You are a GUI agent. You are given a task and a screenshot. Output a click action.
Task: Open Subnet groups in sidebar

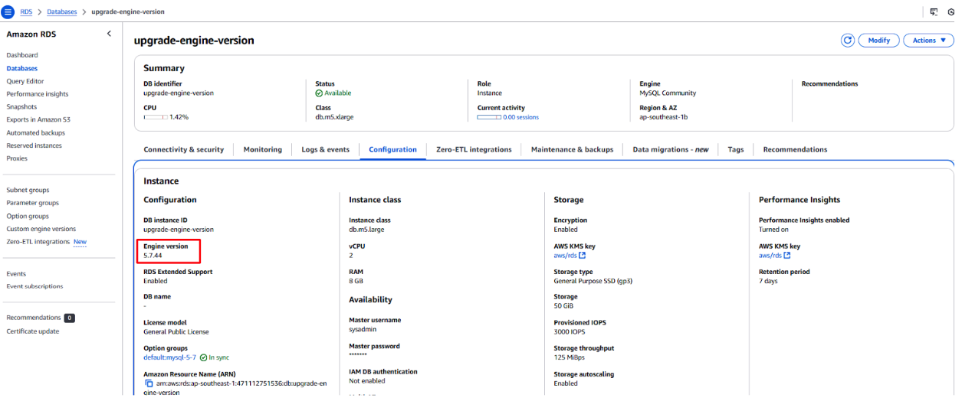[x=28, y=190]
